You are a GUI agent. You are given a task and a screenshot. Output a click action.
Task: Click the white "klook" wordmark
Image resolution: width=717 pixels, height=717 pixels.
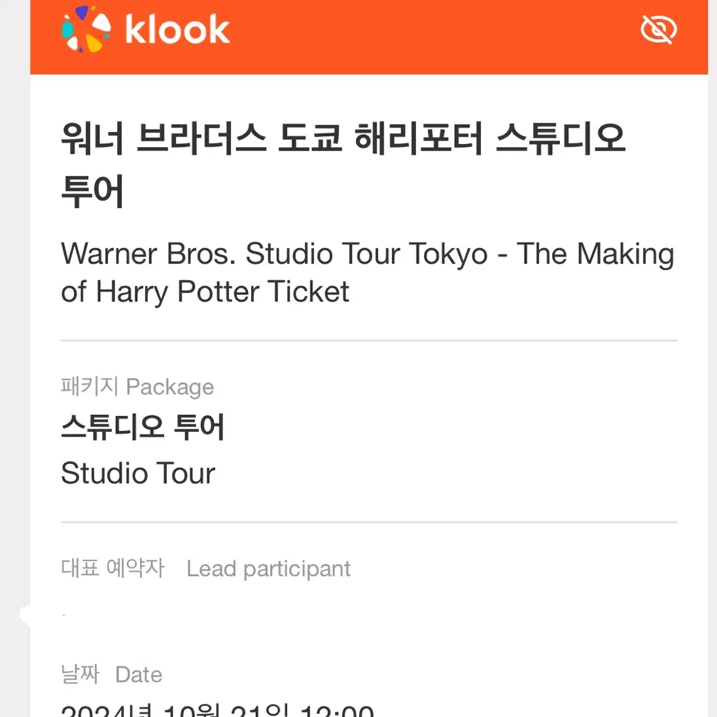coord(177,29)
